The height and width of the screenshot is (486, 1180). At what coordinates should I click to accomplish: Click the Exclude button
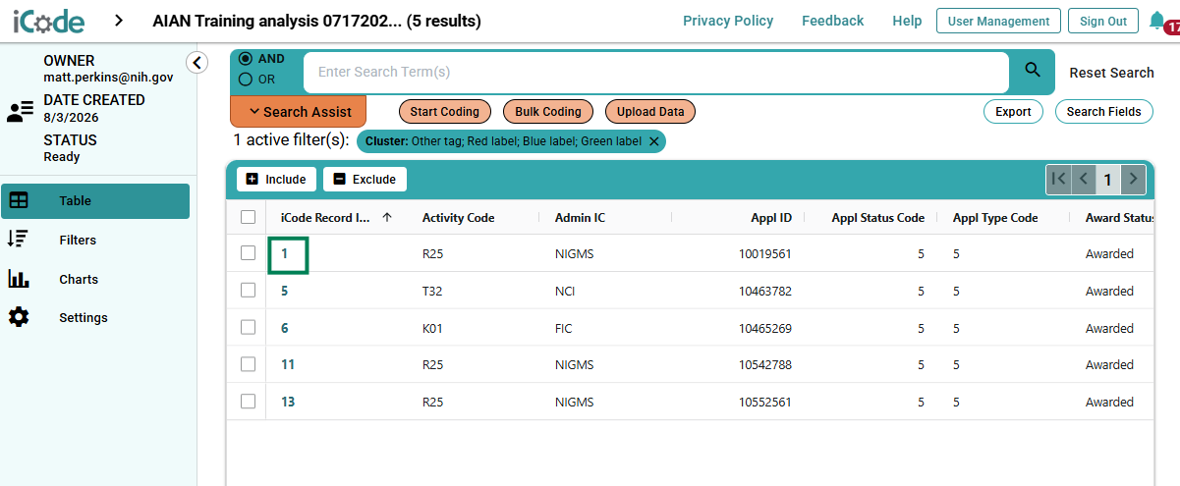[x=365, y=180]
